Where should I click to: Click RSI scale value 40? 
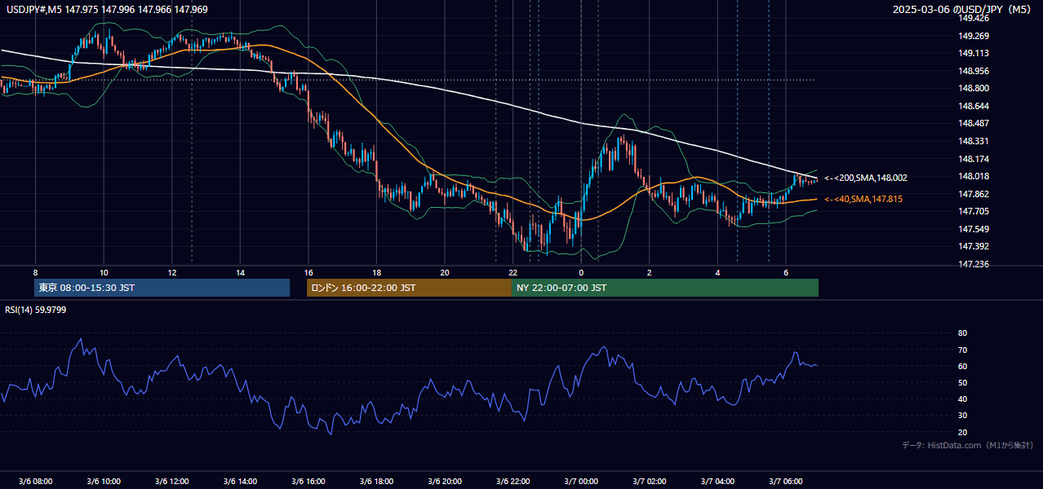coord(962,399)
